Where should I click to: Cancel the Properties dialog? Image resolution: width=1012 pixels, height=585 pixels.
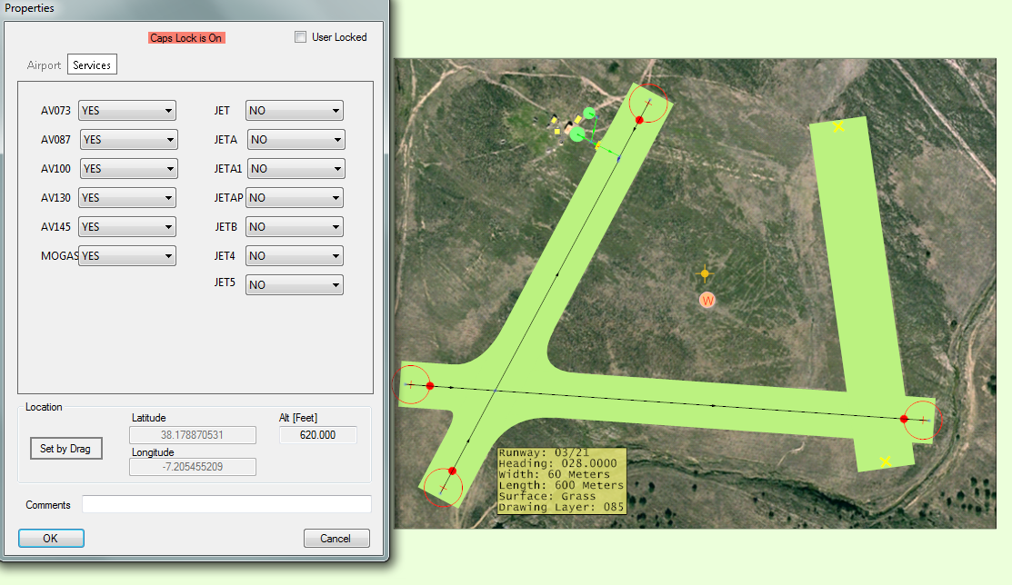336,539
